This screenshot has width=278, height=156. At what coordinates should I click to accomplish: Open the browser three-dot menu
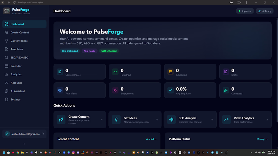[x=246, y=3]
